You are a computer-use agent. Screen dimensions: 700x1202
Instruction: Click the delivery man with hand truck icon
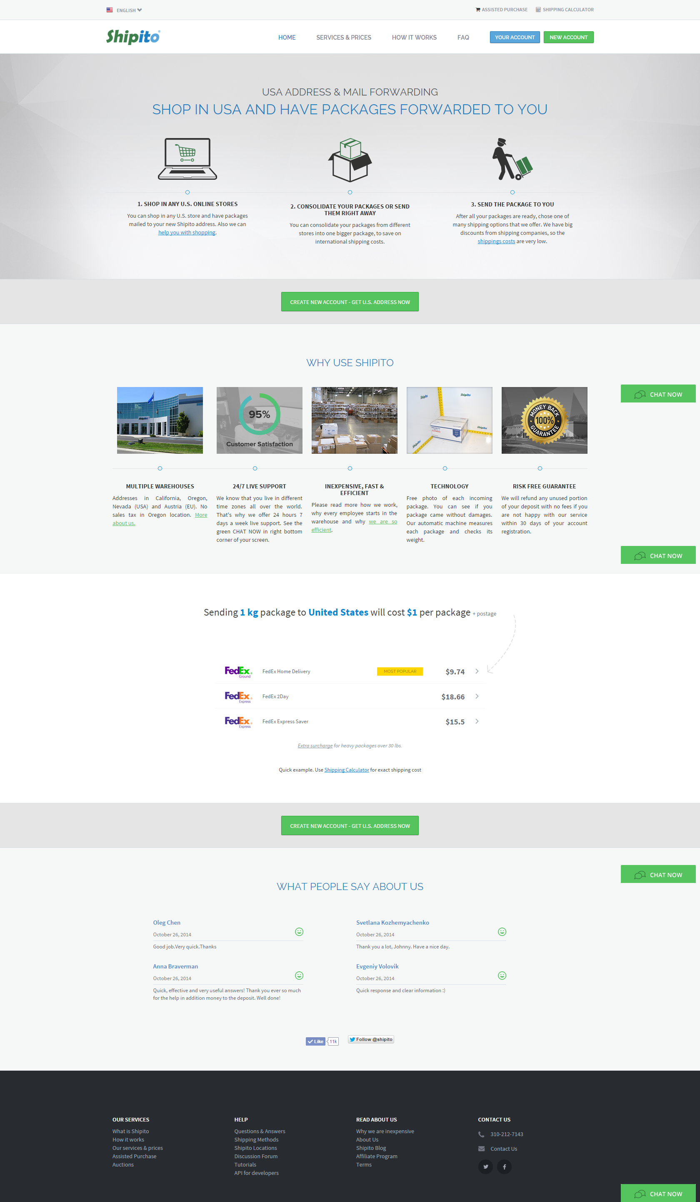[512, 159]
